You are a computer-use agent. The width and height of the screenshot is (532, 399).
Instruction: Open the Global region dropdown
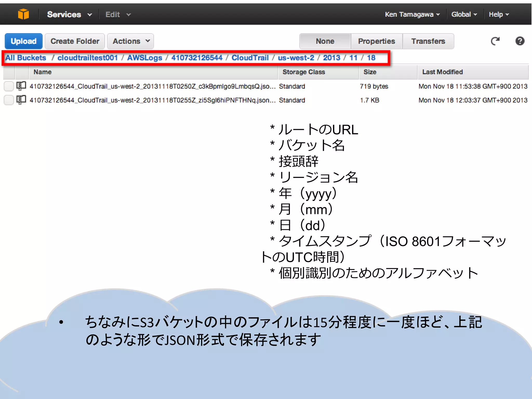coord(464,15)
